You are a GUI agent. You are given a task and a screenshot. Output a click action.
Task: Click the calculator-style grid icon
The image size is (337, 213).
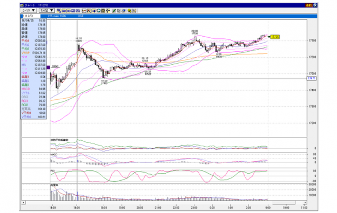click(103, 11)
